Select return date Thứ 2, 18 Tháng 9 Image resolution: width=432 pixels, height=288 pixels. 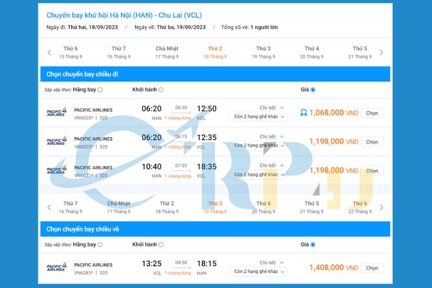click(167, 207)
